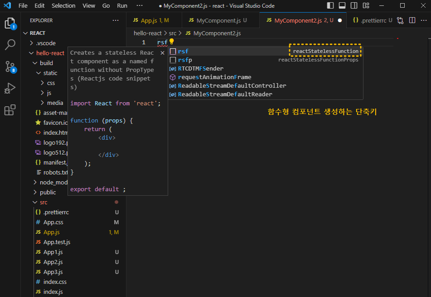Toggle bottom panel layout icon

pyautogui.click(x=342, y=5)
